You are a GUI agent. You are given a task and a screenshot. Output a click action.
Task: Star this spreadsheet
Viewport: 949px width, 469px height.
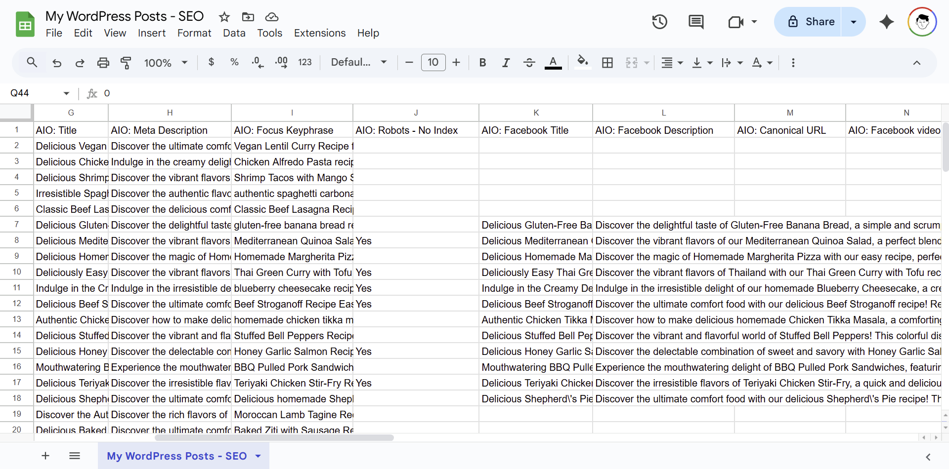(224, 17)
